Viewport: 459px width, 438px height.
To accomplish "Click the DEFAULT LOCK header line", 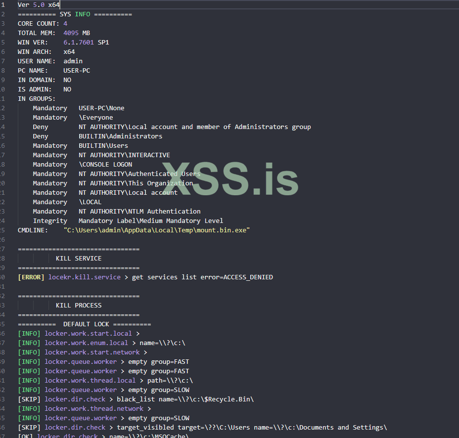I will pyautogui.click(x=84, y=324).
